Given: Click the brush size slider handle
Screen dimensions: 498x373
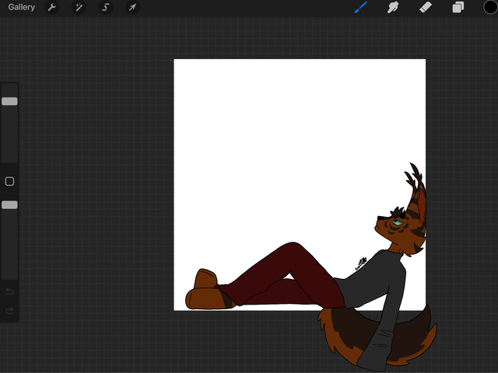Looking at the screenshot, I should point(9,101).
